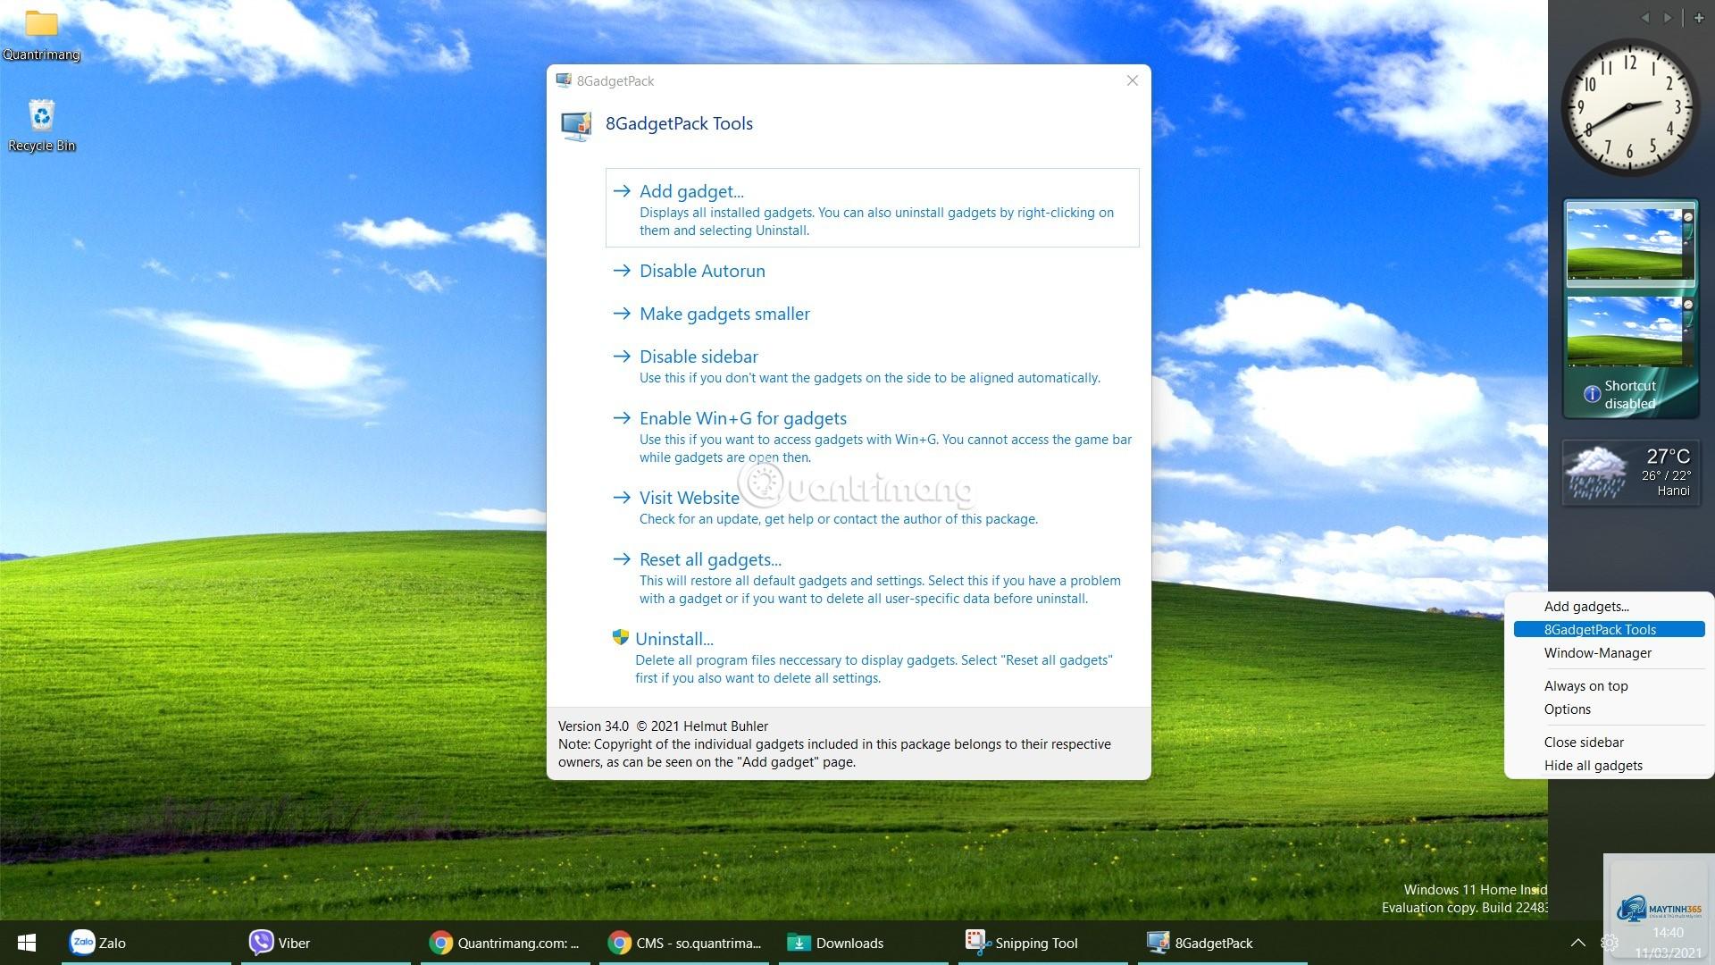Image resolution: width=1715 pixels, height=965 pixels.
Task: Click Visit Website command link
Action: (872, 507)
